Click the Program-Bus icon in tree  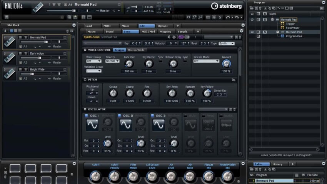point(282,36)
